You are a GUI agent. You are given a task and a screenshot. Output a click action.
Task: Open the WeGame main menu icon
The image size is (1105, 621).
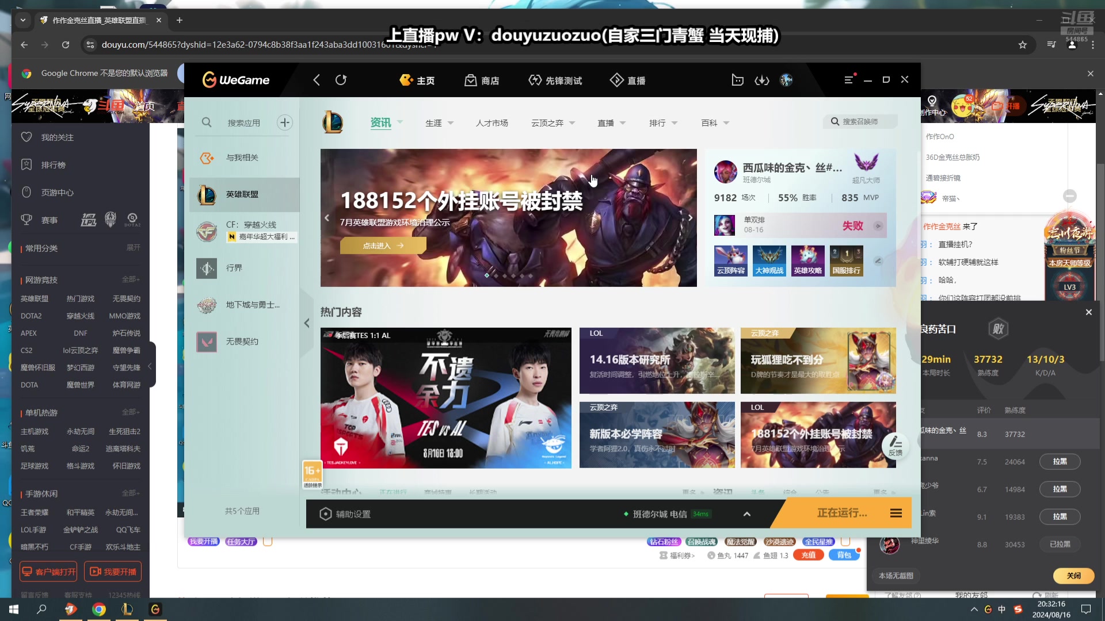849,80
